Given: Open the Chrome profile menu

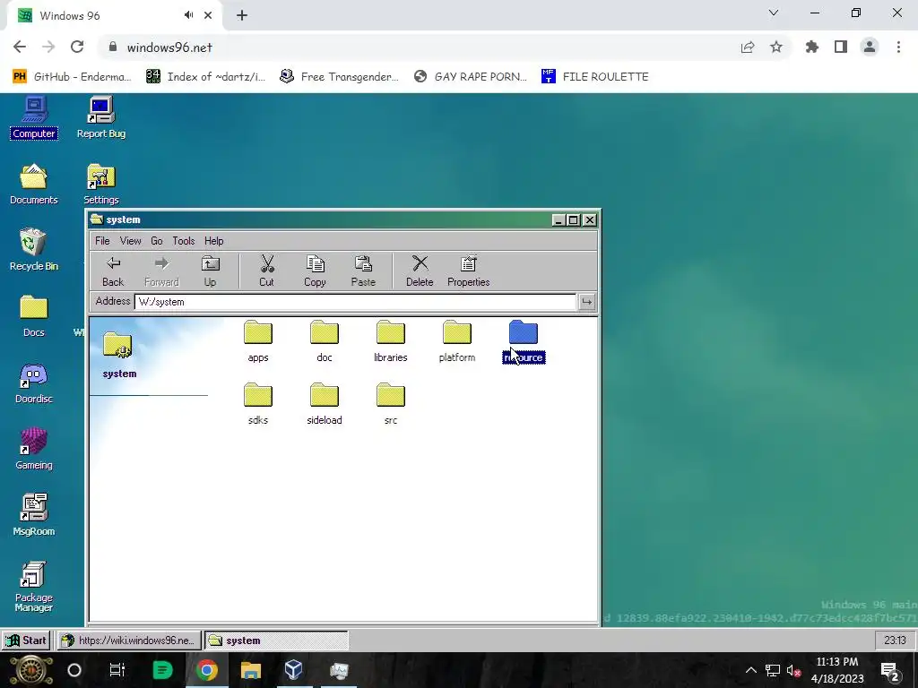Looking at the screenshot, I should tap(870, 47).
